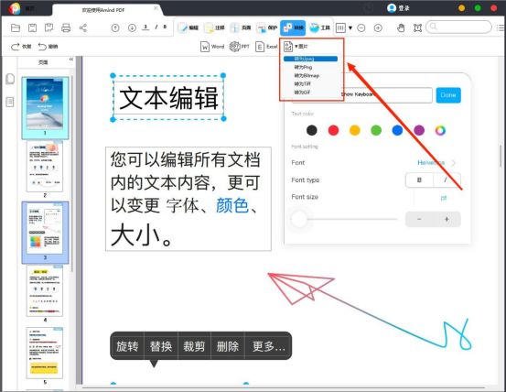Open page 4 thumbnail
Screen dimensions: 506x392
[45, 291]
